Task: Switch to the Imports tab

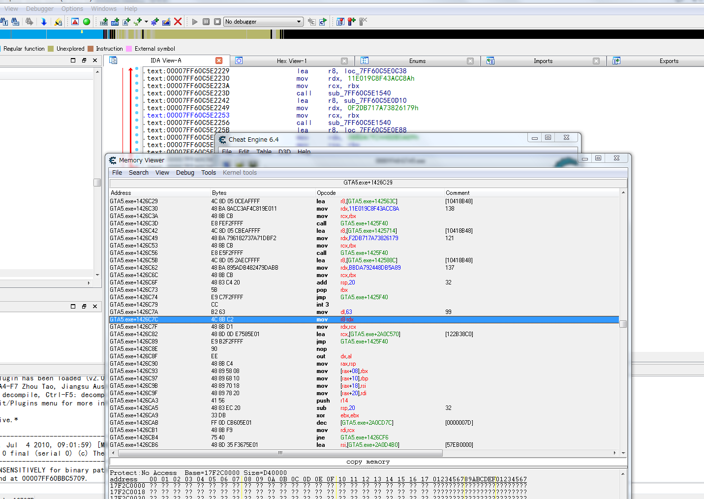Action: (543, 61)
